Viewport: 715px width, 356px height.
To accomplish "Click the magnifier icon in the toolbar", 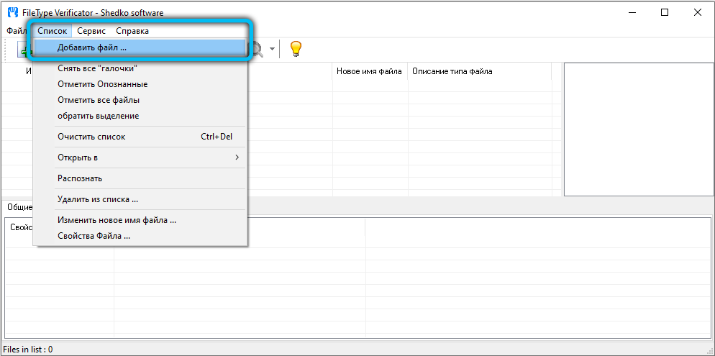I will (256, 49).
